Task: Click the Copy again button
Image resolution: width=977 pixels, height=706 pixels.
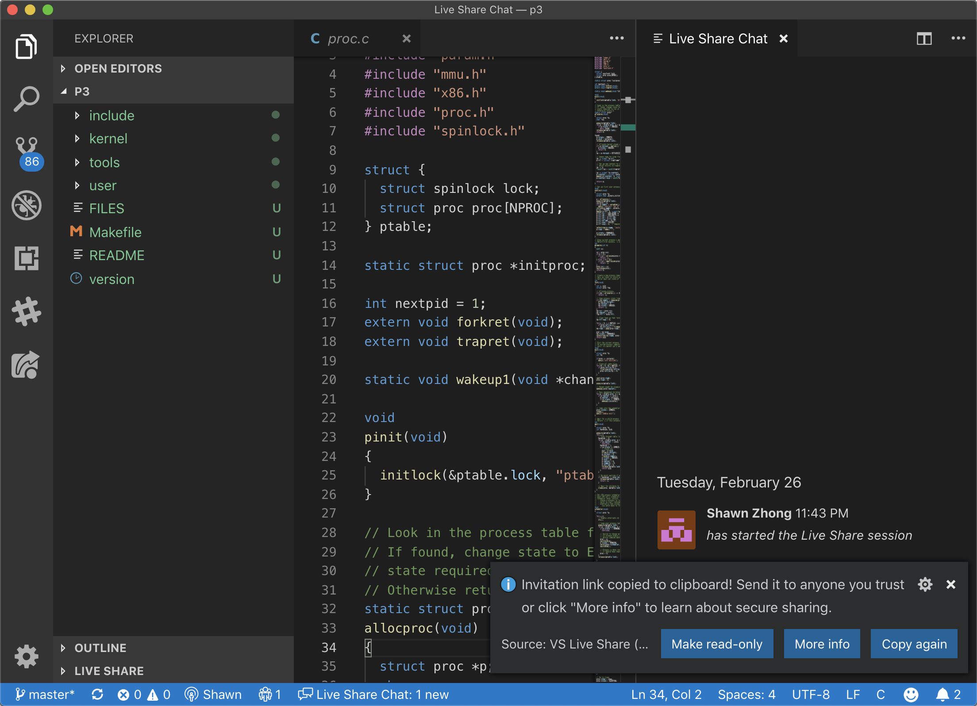Action: tap(914, 644)
